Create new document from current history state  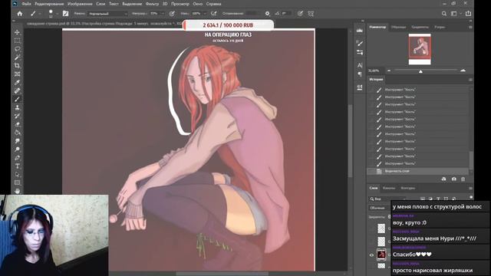tap(443, 179)
